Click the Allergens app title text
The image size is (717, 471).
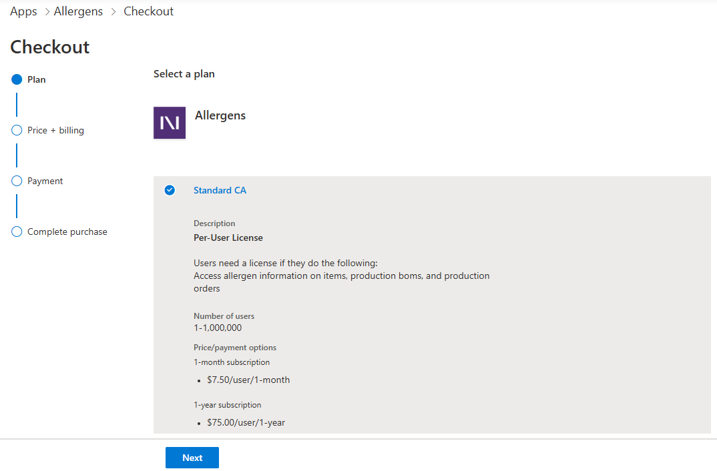point(220,115)
